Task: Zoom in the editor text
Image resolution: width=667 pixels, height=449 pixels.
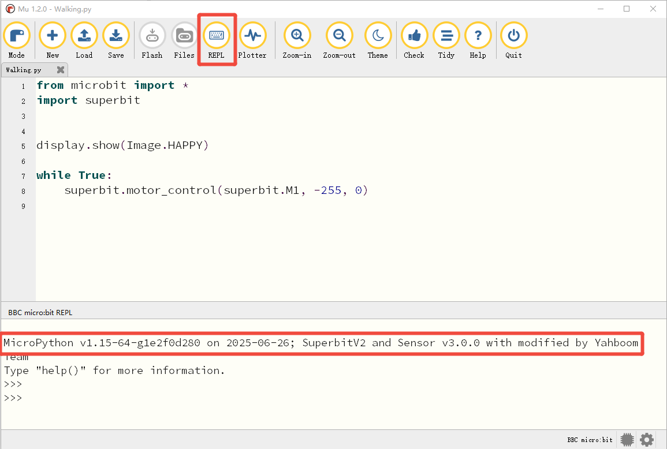Action: 297,40
